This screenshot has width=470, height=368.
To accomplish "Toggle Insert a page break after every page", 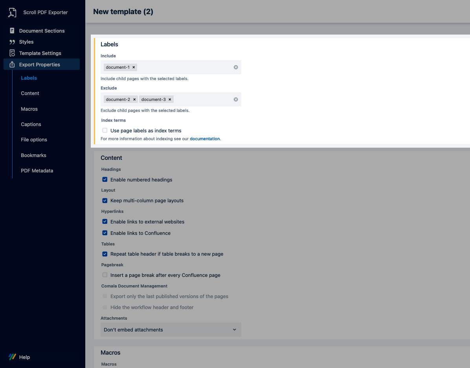I will (x=105, y=275).
